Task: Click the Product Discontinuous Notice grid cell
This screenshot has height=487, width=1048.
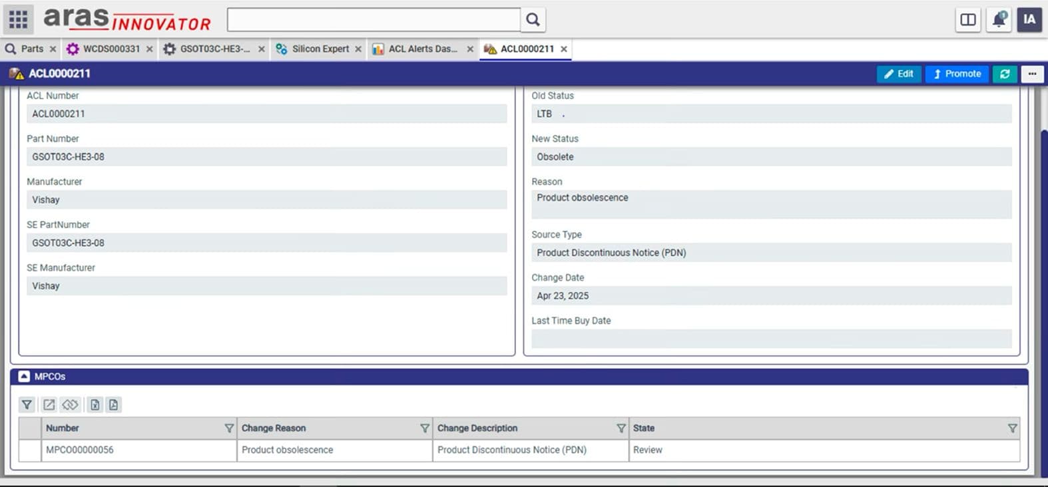Action: [x=531, y=450]
